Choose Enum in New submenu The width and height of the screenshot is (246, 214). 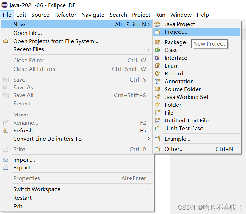tap(197, 66)
